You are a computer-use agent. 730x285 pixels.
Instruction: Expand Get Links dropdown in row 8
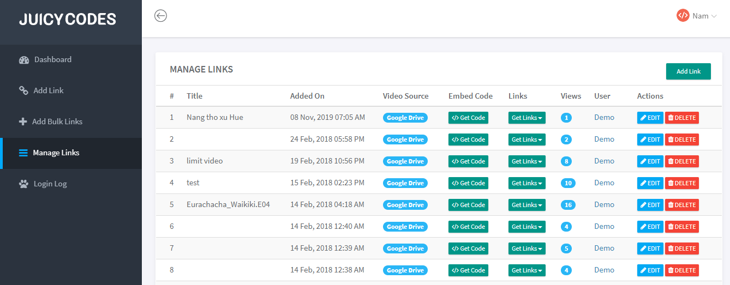[527, 270]
